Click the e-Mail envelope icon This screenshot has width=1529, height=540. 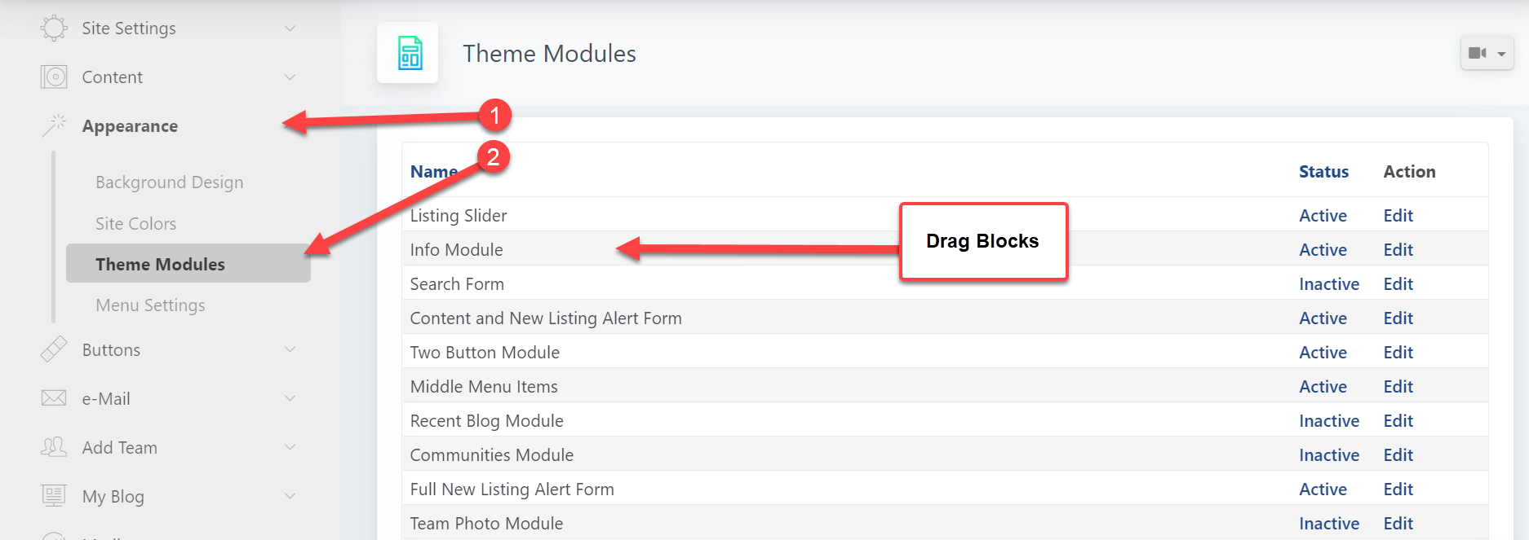coord(54,398)
